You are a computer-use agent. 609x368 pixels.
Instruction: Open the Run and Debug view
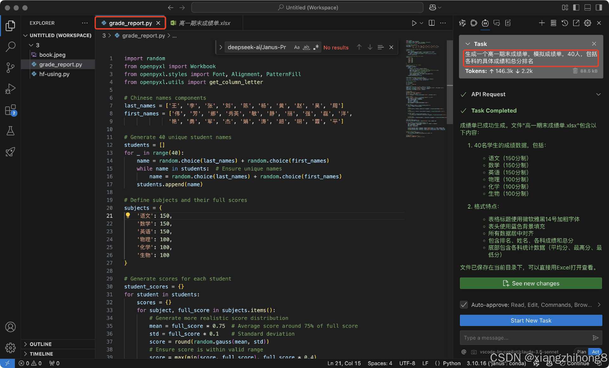point(11,89)
